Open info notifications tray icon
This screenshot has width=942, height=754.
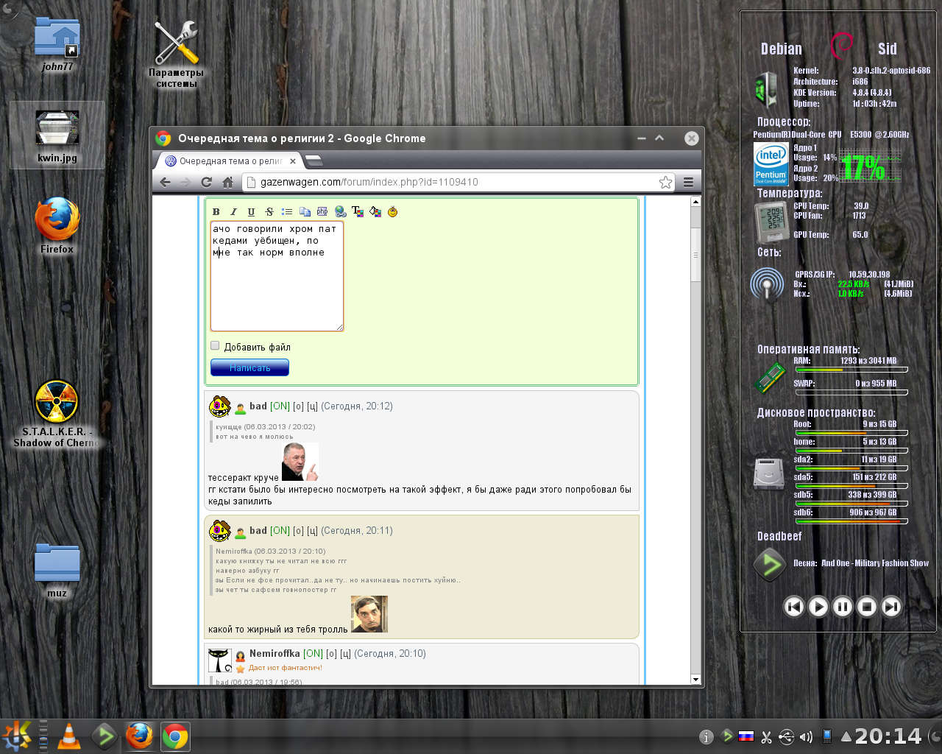pos(706,736)
